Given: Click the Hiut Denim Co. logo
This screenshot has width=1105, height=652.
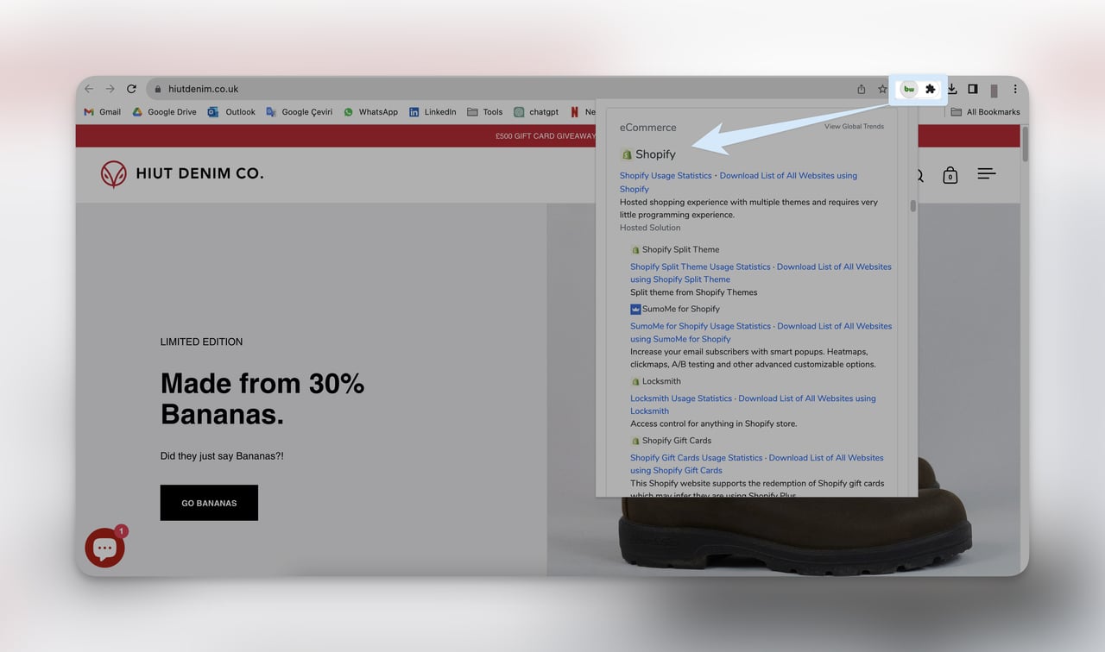Looking at the screenshot, I should (182, 173).
